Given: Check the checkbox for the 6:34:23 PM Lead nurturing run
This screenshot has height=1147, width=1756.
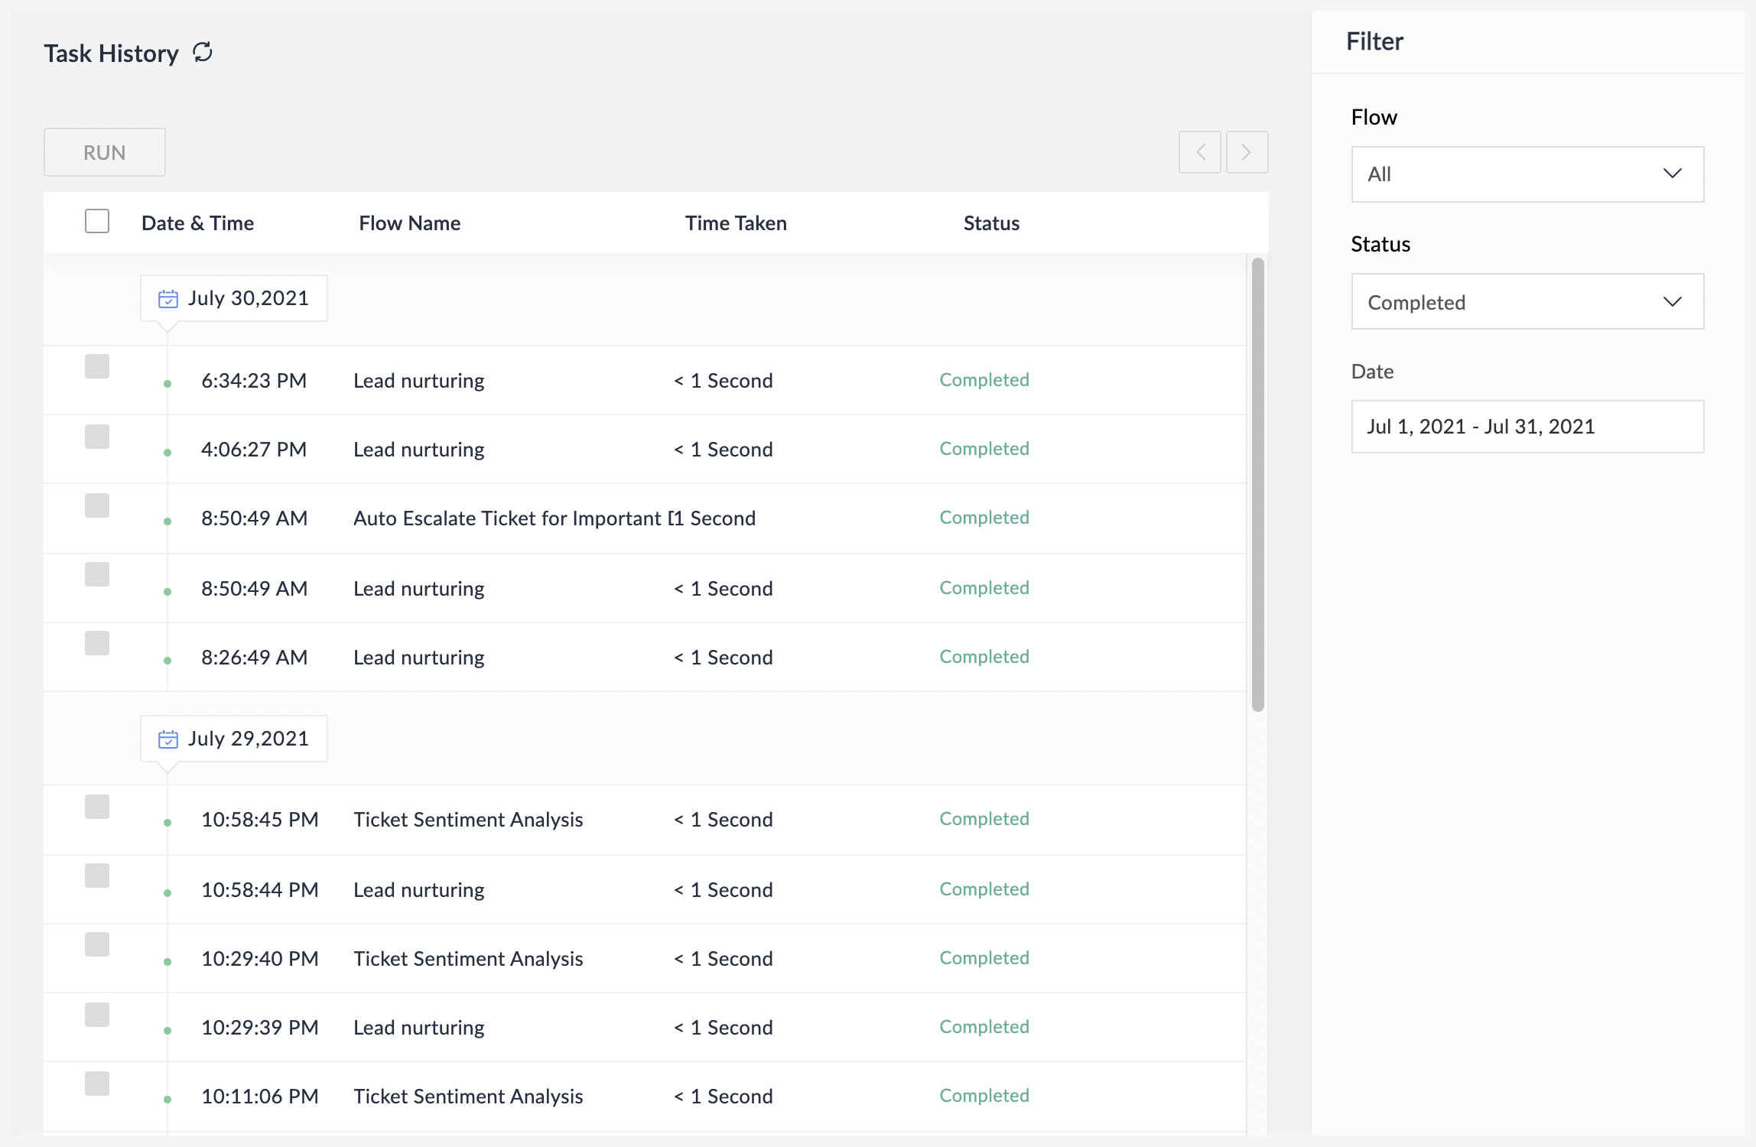Looking at the screenshot, I should [x=97, y=366].
